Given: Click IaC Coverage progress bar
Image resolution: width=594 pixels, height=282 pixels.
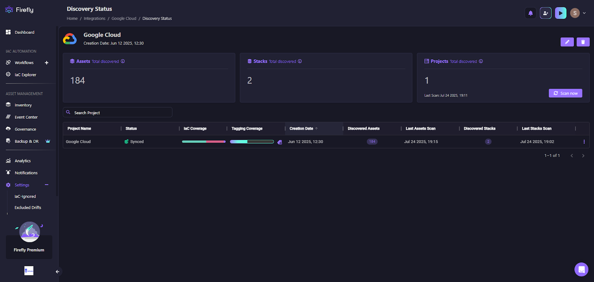Looking at the screenshot, I should tap(204, 141).
